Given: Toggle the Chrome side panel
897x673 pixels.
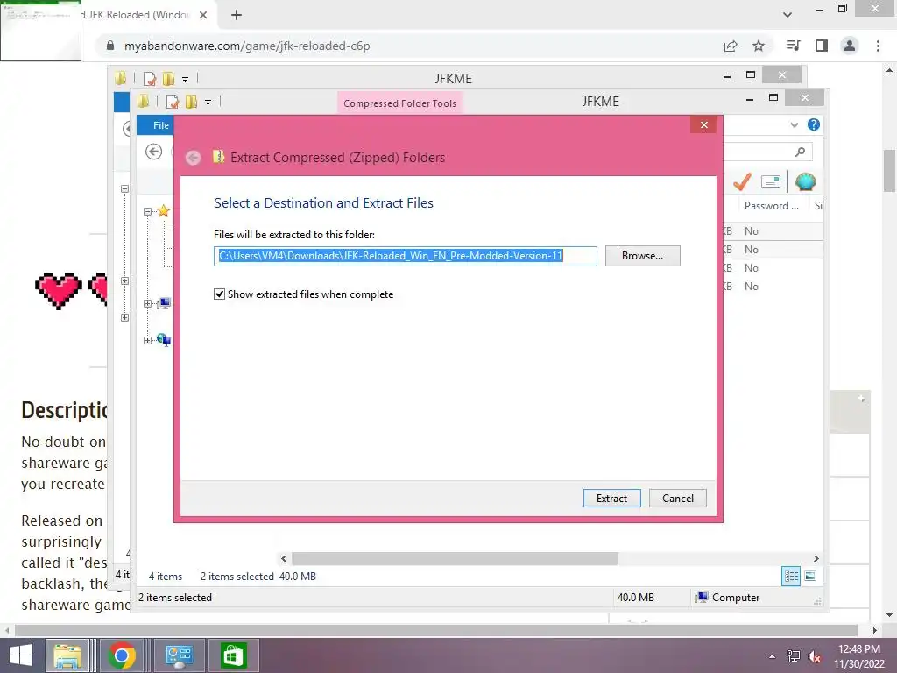Looking at the screenshot, I should (822, 46).
